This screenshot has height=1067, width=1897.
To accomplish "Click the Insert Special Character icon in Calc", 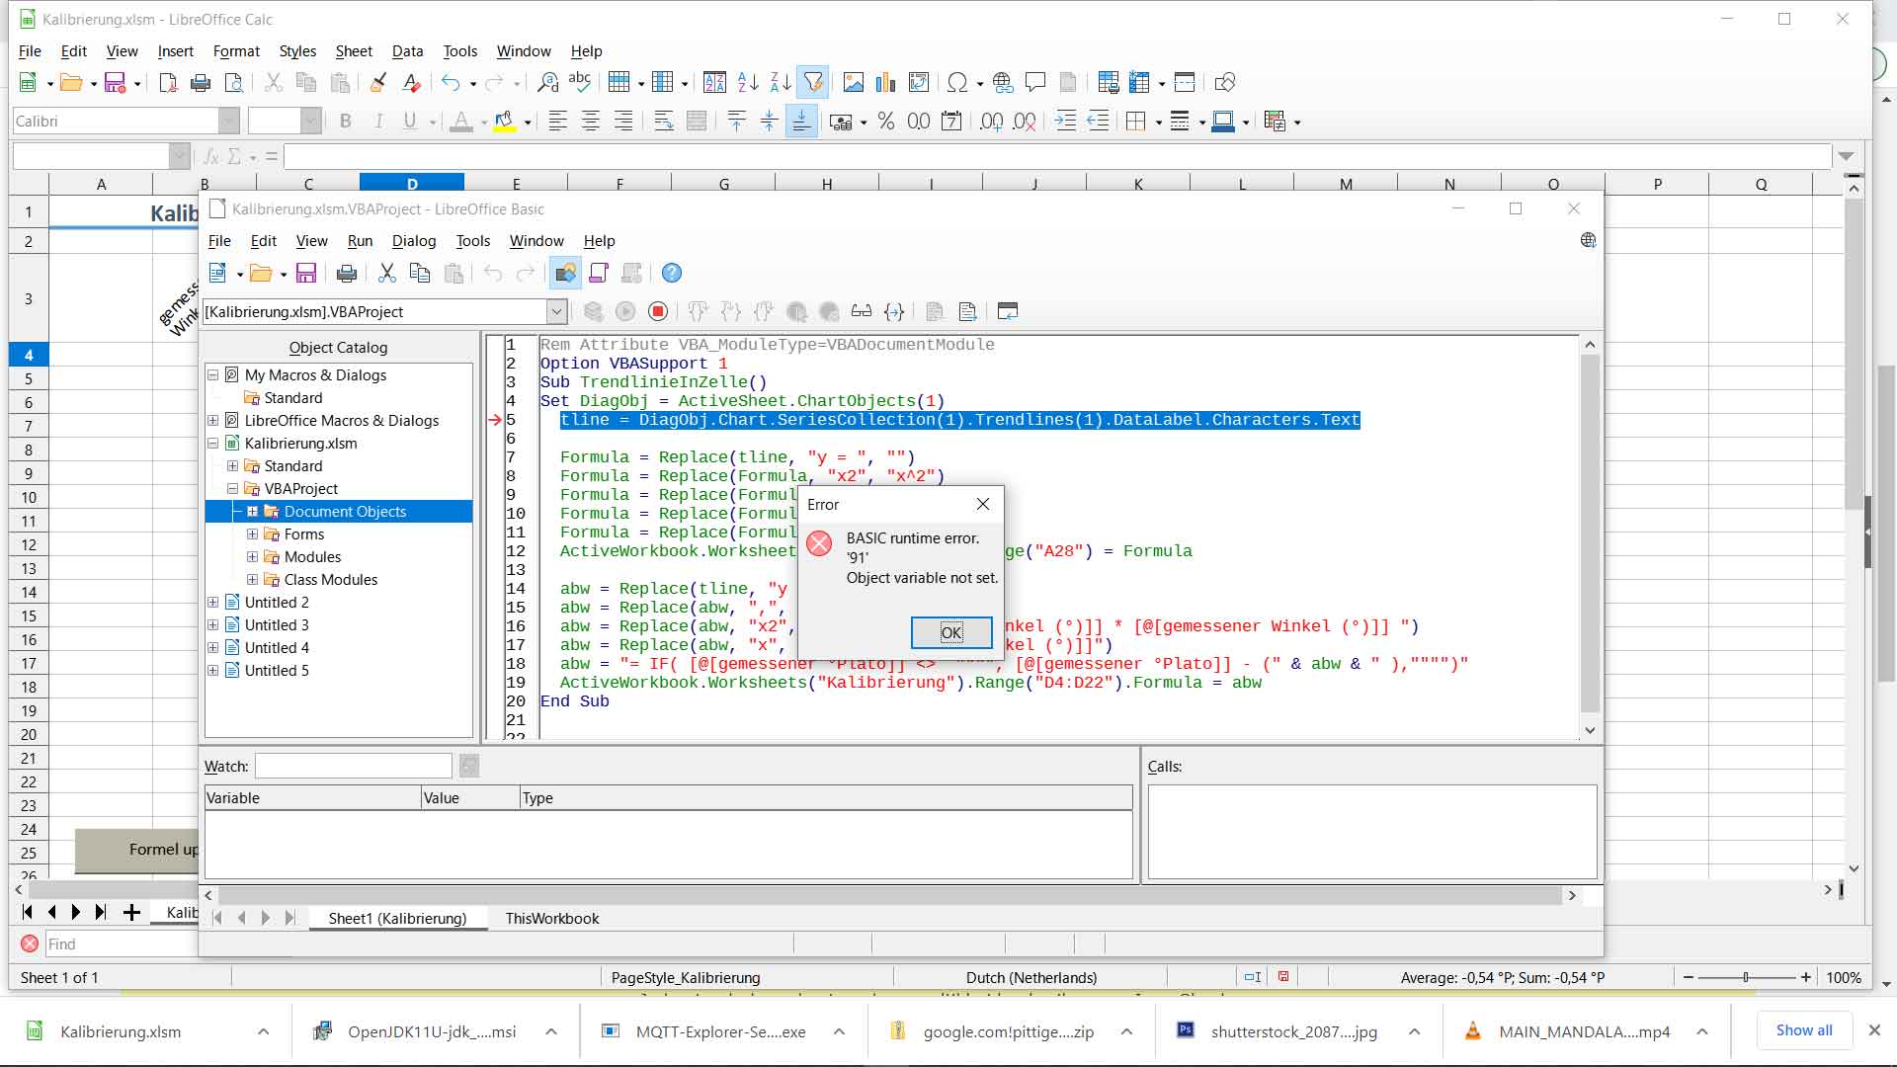I will pyautogui.click(x=956, y=83).
